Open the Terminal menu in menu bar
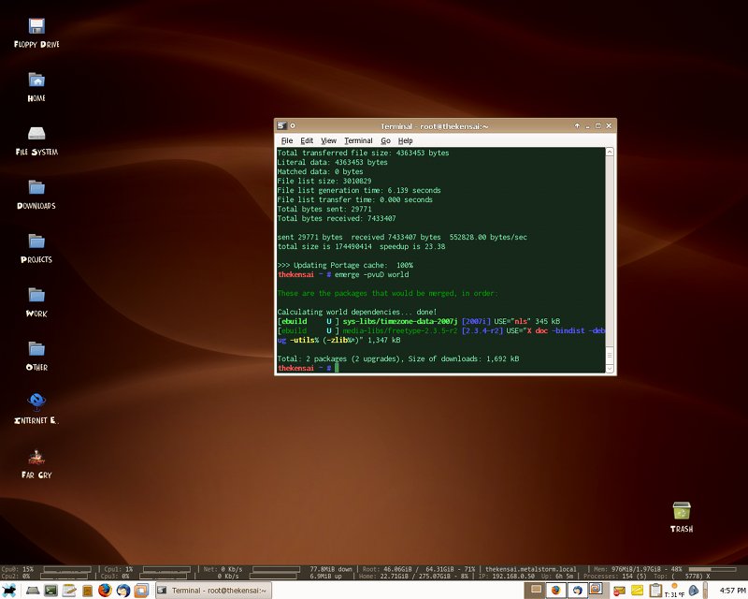 (x=358, y=140)
